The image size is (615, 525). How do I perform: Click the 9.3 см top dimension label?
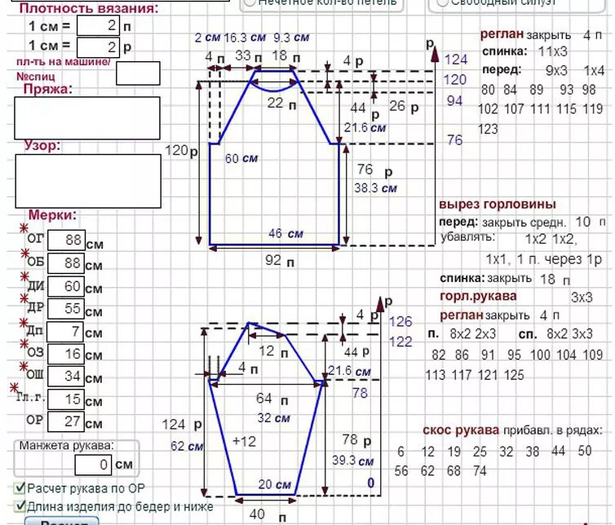[x=291, y=37]
